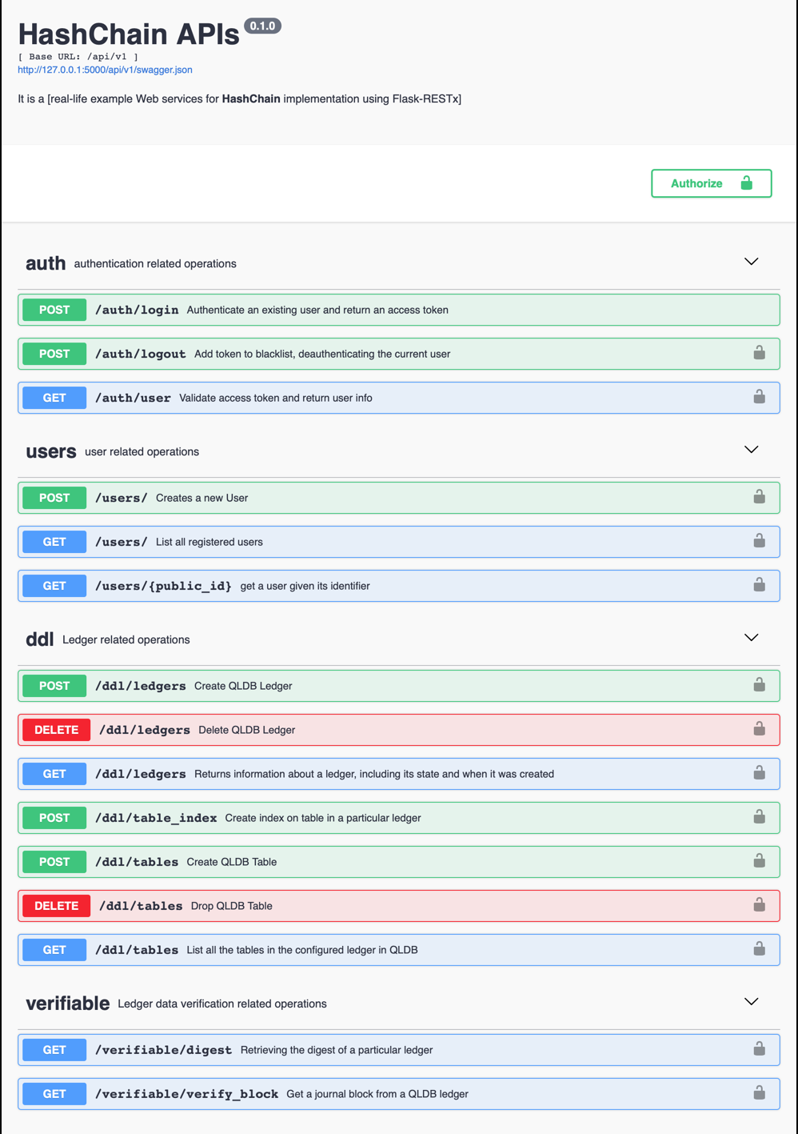
Task: Click lock icon on POST /users/ row
Action: 759,497
